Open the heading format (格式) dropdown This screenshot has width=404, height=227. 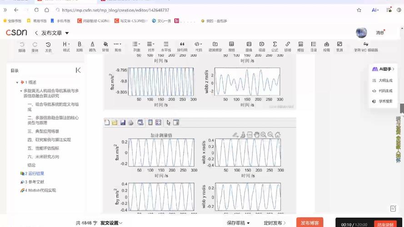click(66, 47)
